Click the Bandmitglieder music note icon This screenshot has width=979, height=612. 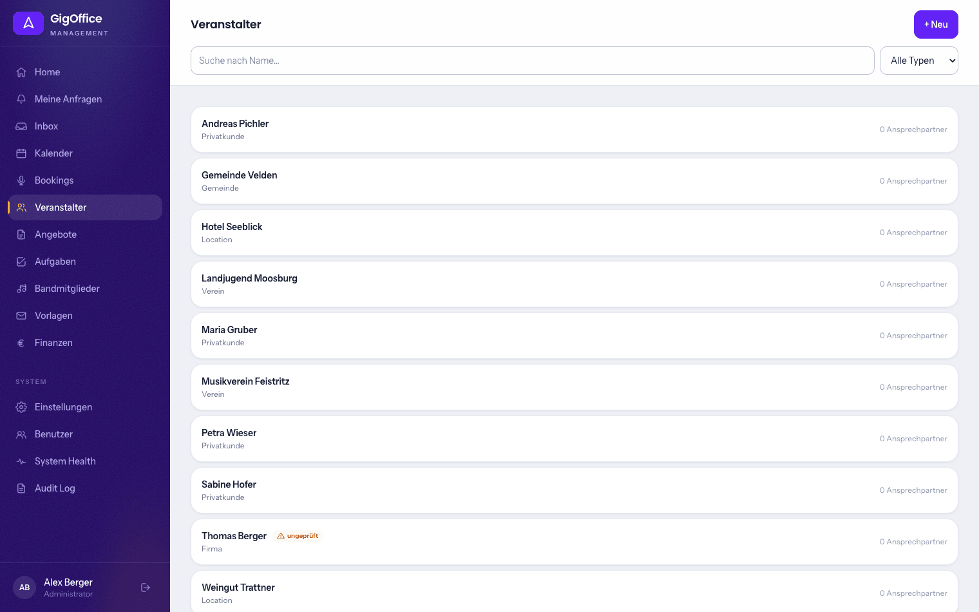click(21, 289)
